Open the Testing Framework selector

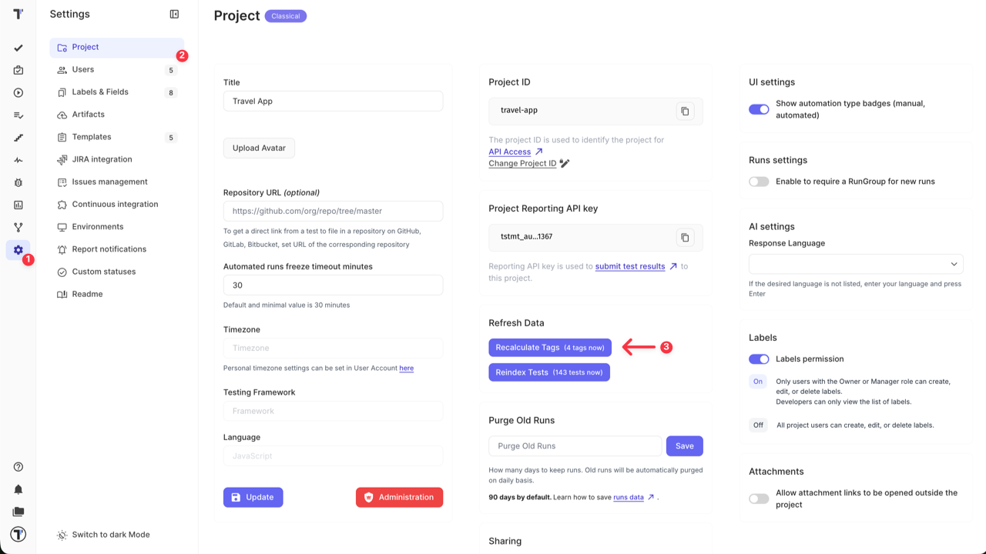(x=333, y=411)
